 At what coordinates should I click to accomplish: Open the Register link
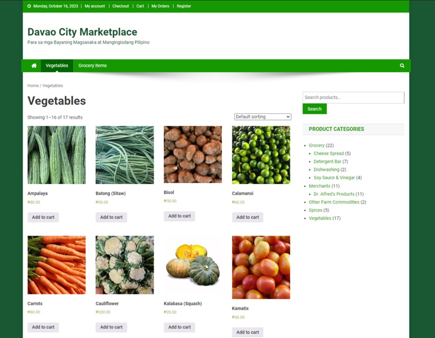(184, 6)
